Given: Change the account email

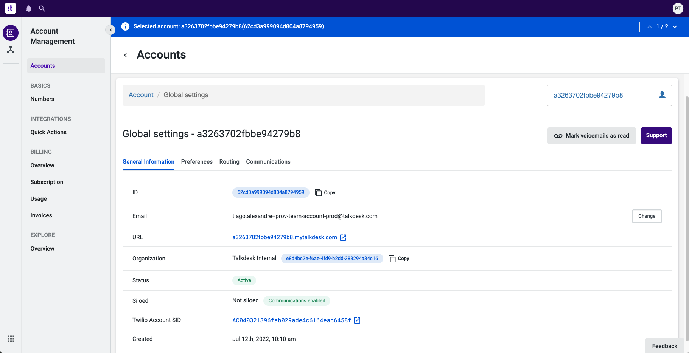Looking at the screenshot, I should click(647, 216).
